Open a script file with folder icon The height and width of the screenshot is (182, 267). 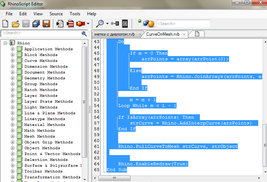point(16,24)
